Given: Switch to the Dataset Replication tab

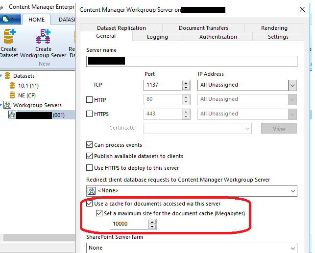Looking at the screenshot, I should click(121, 28).
